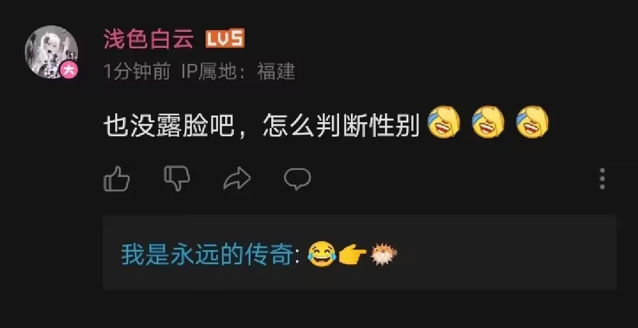Share the comment using arrow icon
Screen dimensions: 638x328
[x=237, y=178]
